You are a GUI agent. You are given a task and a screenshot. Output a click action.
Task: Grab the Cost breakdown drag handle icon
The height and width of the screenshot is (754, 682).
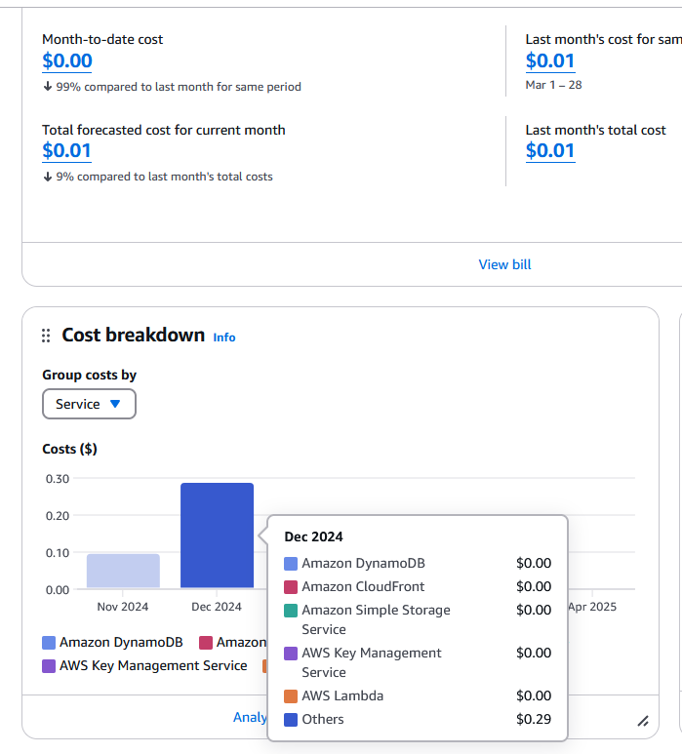[x=46, y=336]
